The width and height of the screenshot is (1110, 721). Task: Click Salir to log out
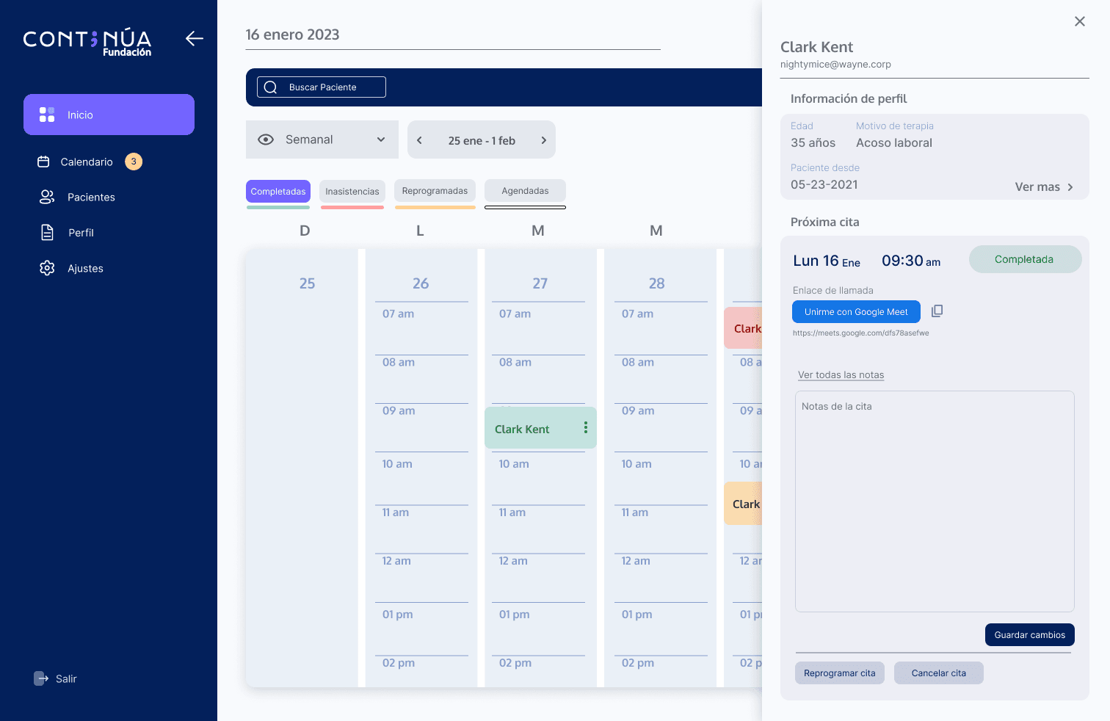(x=66, y=678)
